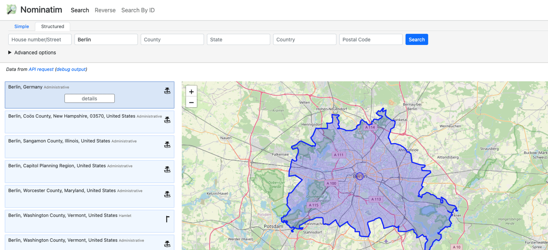The width and height of the screenshot is (548, 250).
Task: Switch to the Simple search tab
Action: [22, 26]
